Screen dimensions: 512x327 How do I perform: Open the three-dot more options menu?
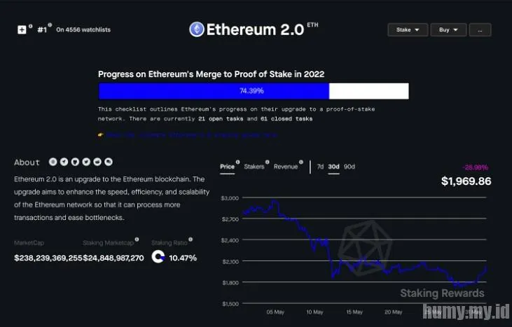[480, 30]
